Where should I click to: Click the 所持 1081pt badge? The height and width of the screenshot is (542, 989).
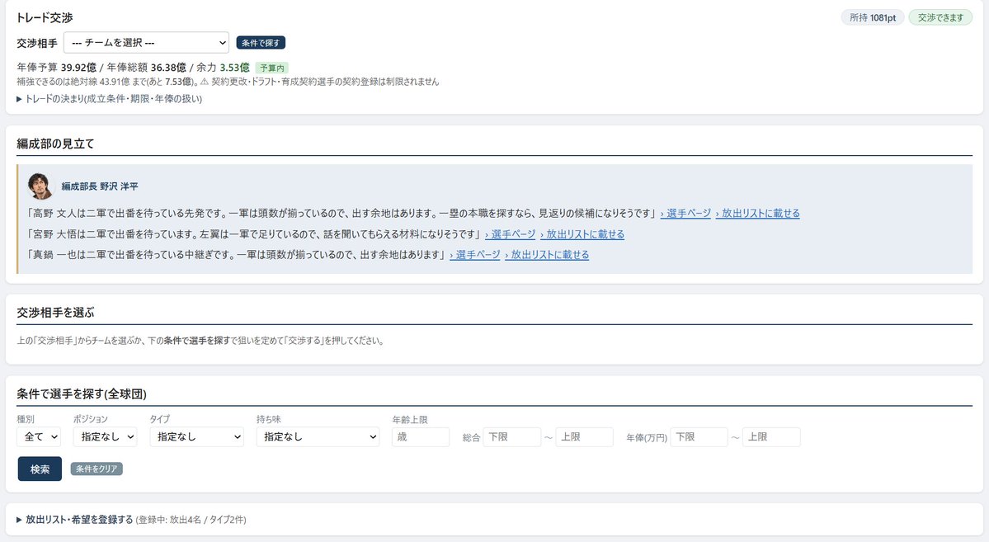pyautogui.click(x=873, y=17)
